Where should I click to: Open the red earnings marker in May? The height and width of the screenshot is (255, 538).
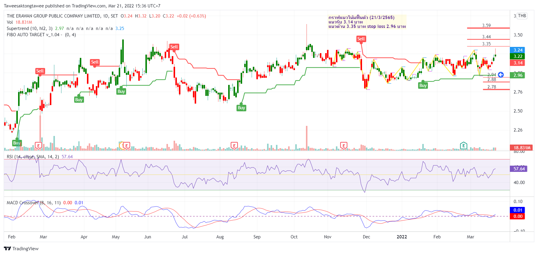[x=126, y=146]
